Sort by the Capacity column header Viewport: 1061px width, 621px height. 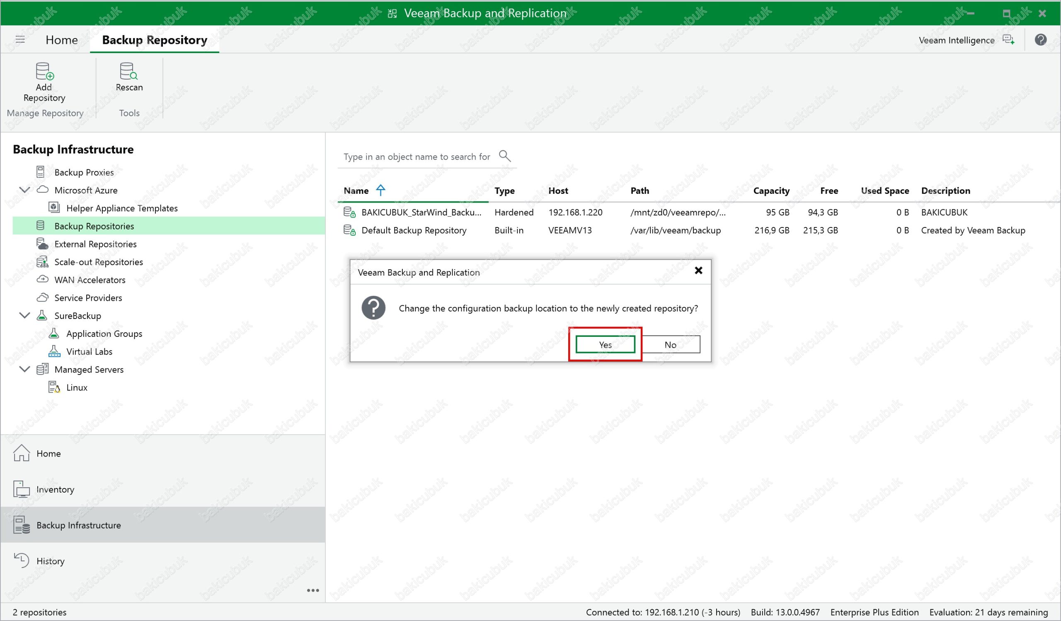(771, 191)
